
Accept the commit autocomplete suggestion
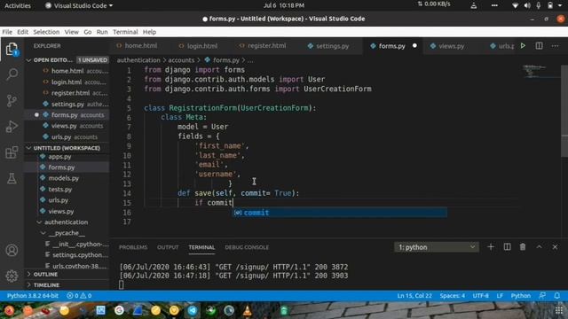click(x=339, y=213)
